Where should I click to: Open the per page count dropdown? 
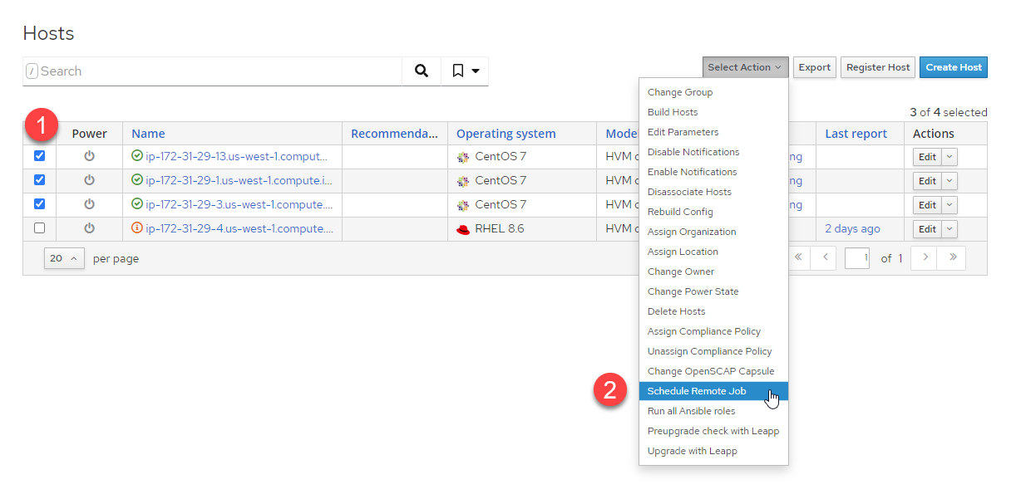(64, 258)
